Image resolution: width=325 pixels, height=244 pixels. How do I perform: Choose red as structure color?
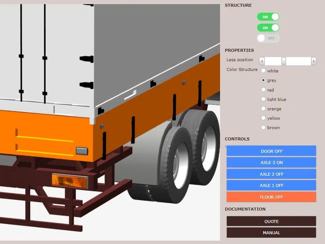pos(263,90)
